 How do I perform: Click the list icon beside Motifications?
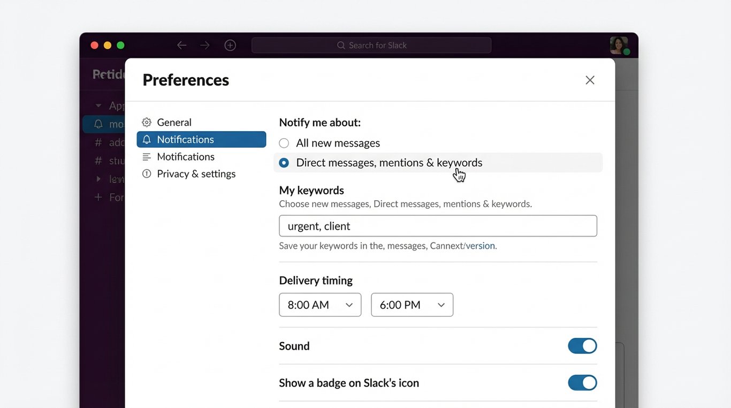point(147,156)
